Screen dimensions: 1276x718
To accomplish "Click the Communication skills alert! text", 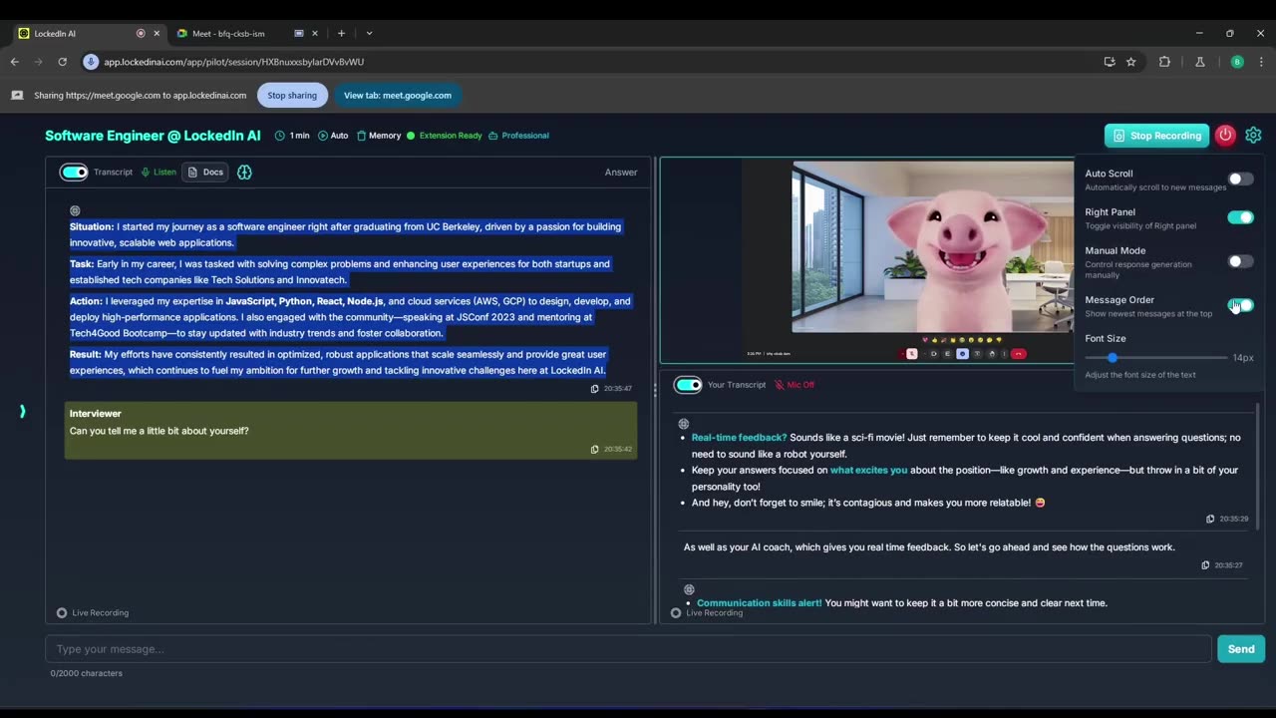I will pyautogui.click(x=759, y=603).
